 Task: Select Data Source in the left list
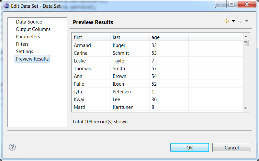coord(29,22)
